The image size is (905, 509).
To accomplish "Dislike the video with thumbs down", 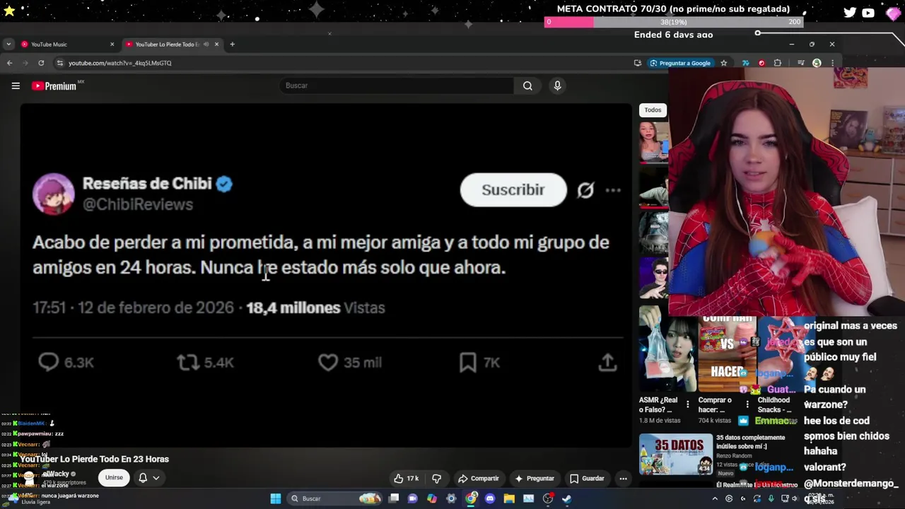I will point(436,479).
